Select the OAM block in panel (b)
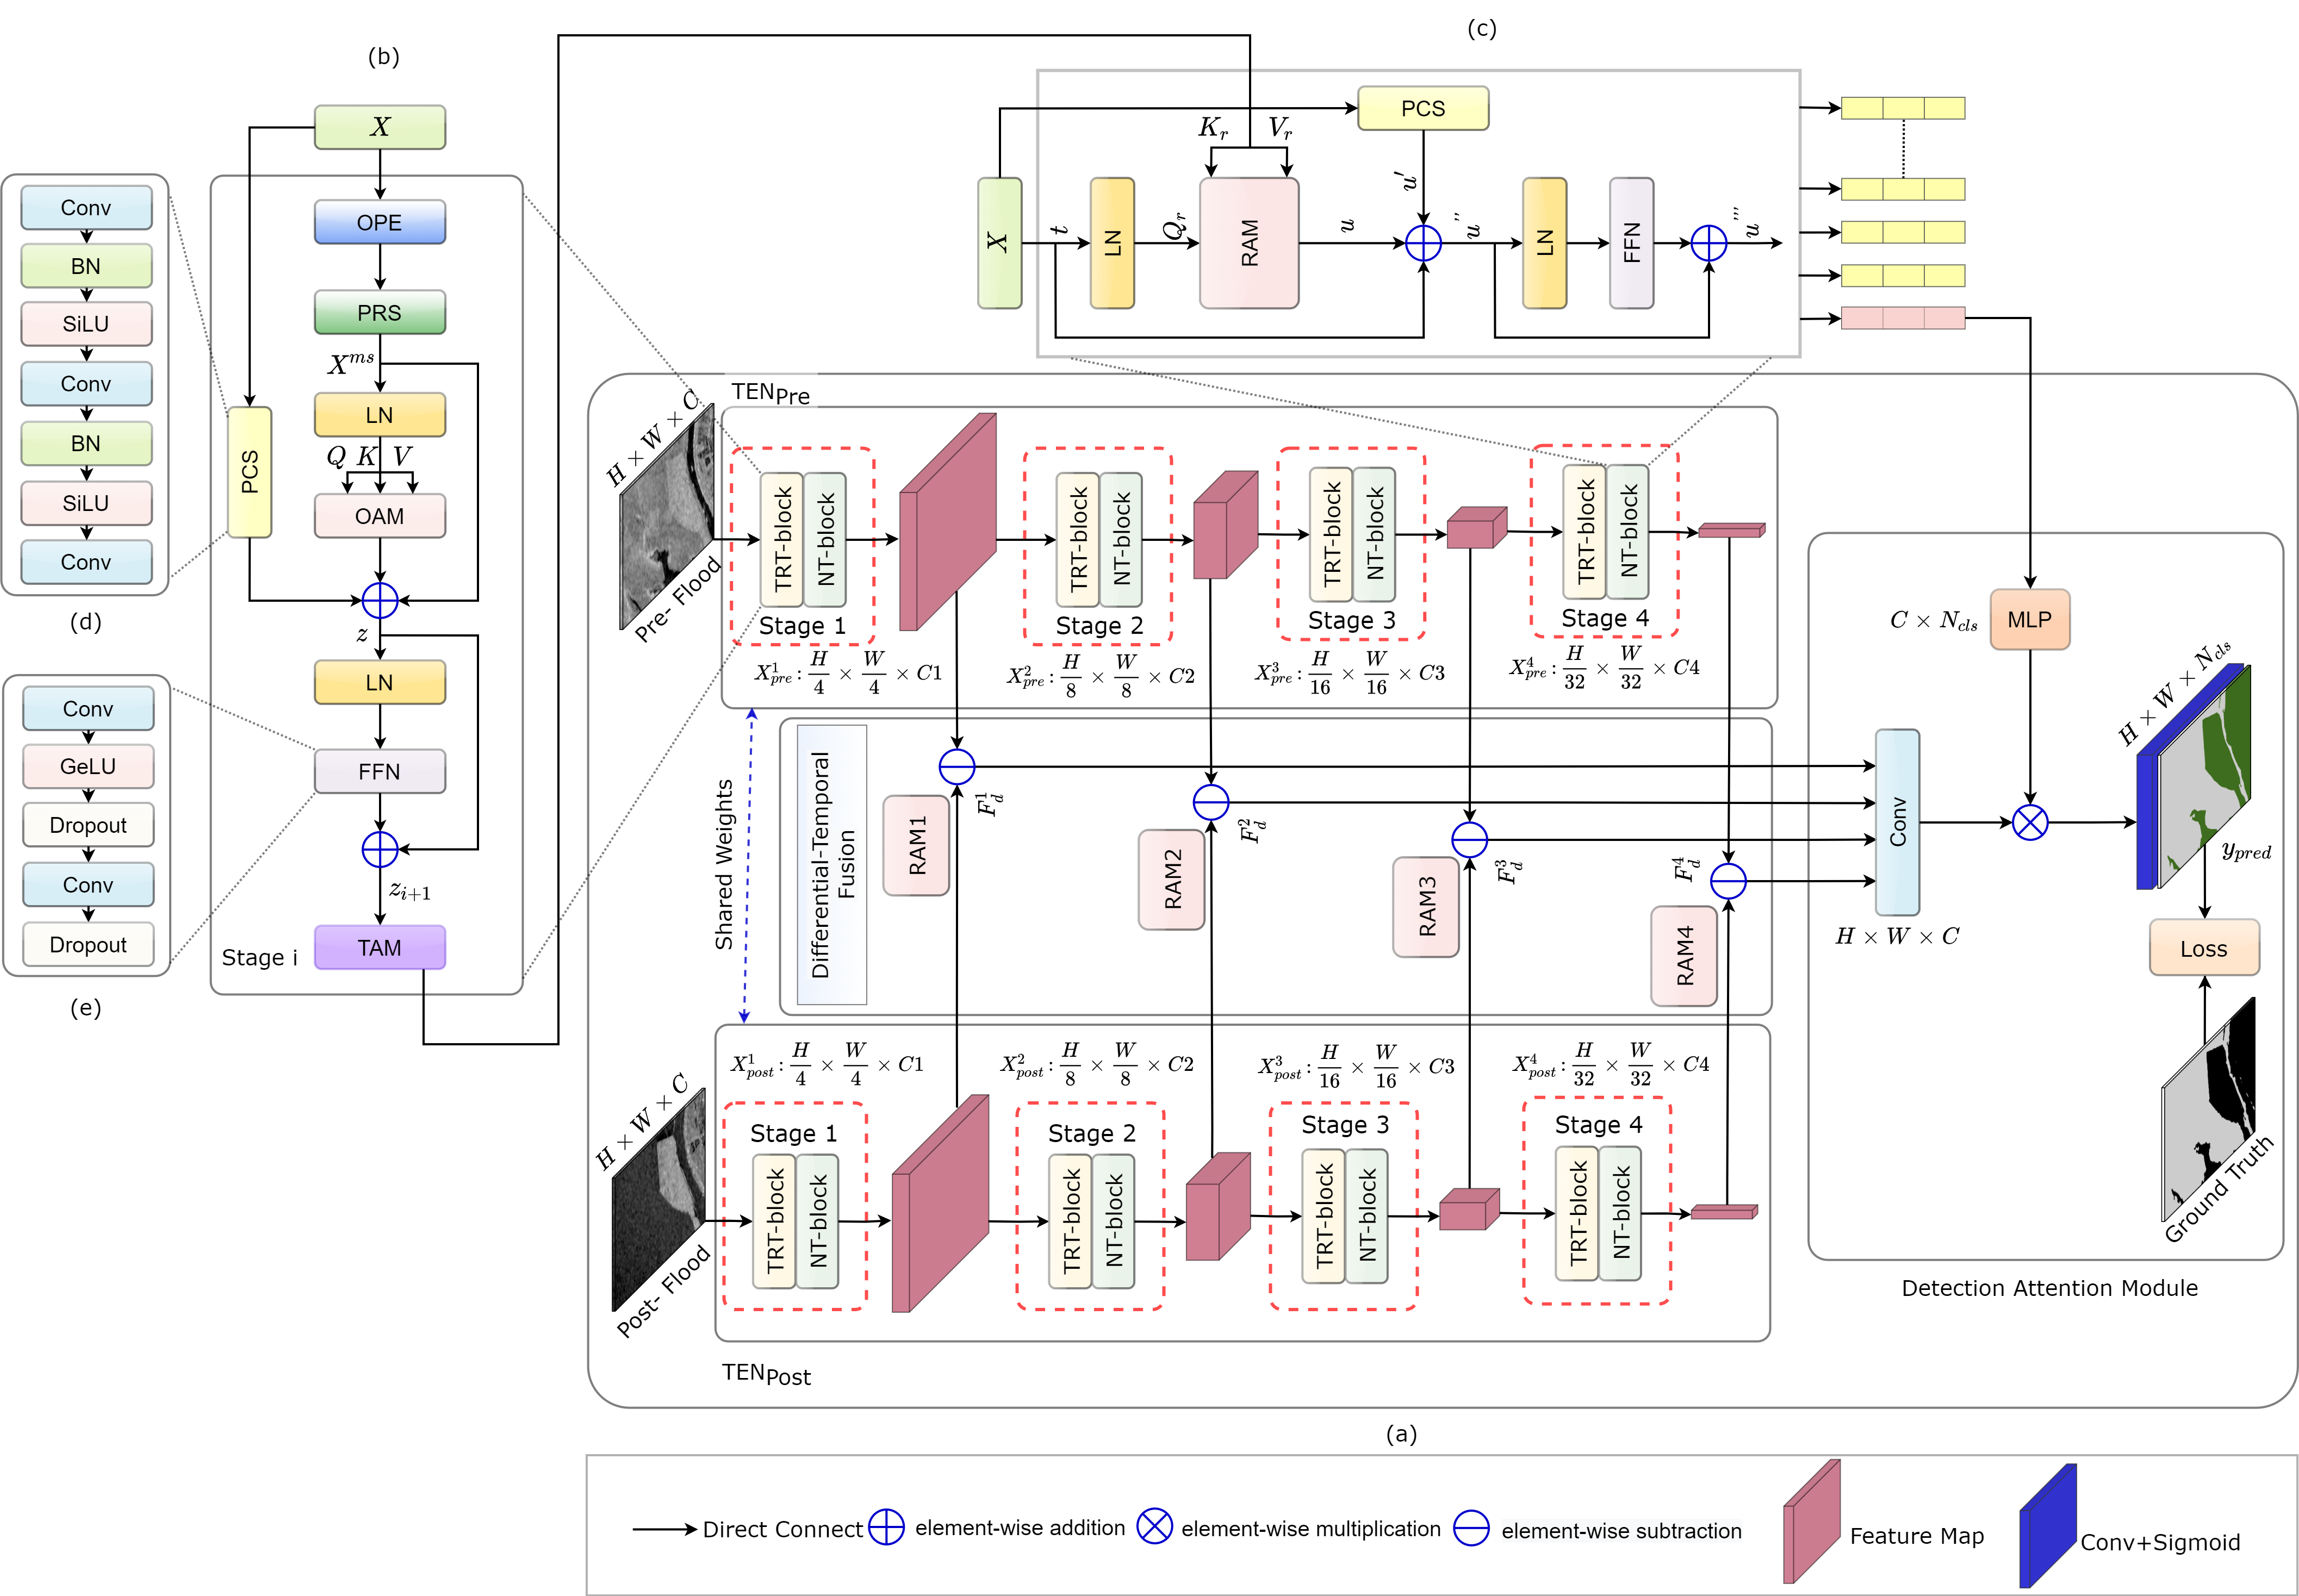The image size is (2299, 1596). 380,516
